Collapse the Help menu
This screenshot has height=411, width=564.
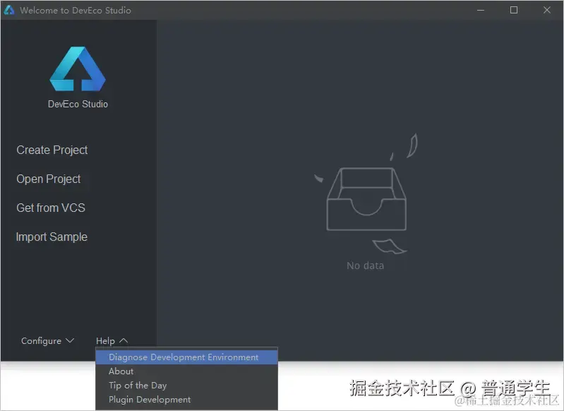[x=112, y=341]
